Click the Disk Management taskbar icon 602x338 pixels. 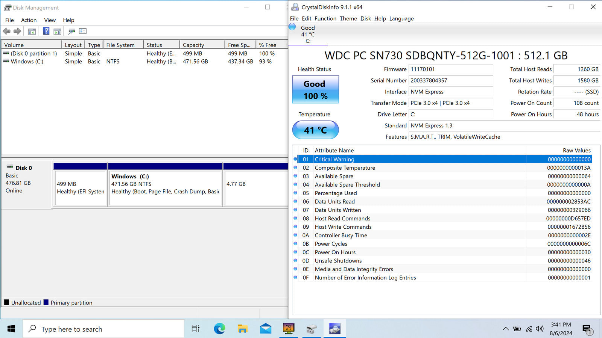pos(312,329)
